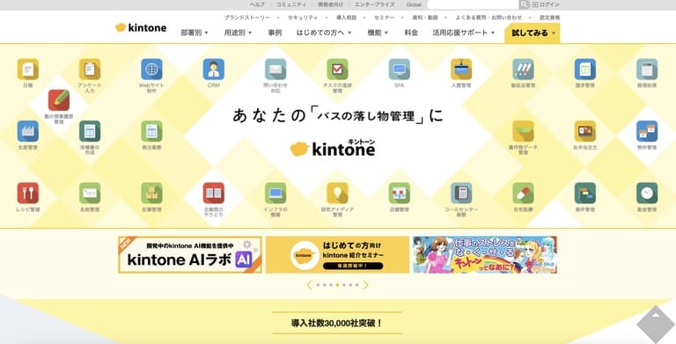Expand the 試してみる yellow dropdown button
This screenshot has height=344, width=676.
click(533, 33)
